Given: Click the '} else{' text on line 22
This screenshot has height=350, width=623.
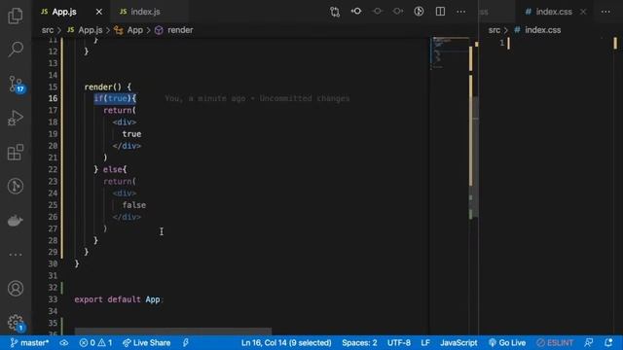Looking at the screenshot, I should [x=110, y=169].
